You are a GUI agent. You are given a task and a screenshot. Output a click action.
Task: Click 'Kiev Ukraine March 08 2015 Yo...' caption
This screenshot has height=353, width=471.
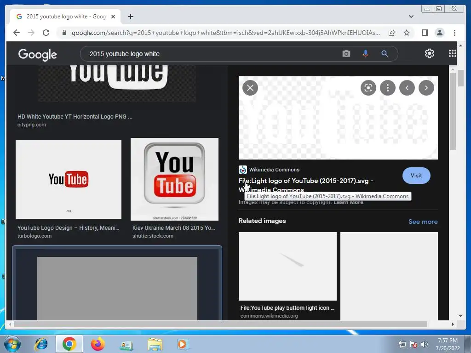173,228
